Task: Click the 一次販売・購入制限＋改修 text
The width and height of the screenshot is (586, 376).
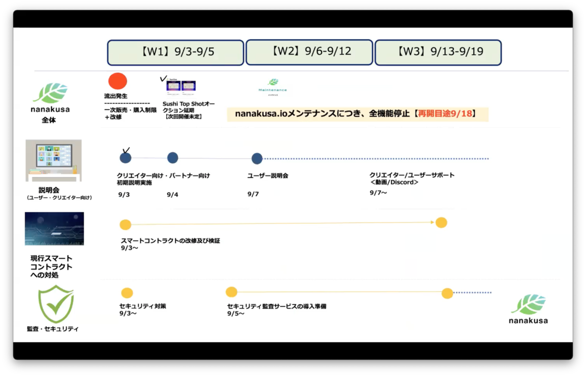Action: pos(130,114)
